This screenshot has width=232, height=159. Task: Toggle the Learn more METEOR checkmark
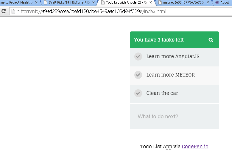[138, 75]
